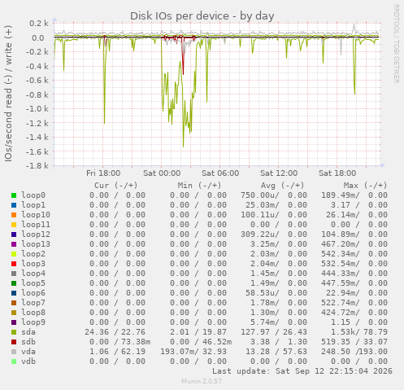The width and height of the screenshot is (404, 390).
Task: Click the sdb dark red legend swatch
Action: 14,342
